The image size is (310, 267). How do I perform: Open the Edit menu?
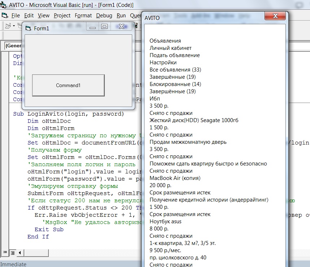(x=29, y=16)
